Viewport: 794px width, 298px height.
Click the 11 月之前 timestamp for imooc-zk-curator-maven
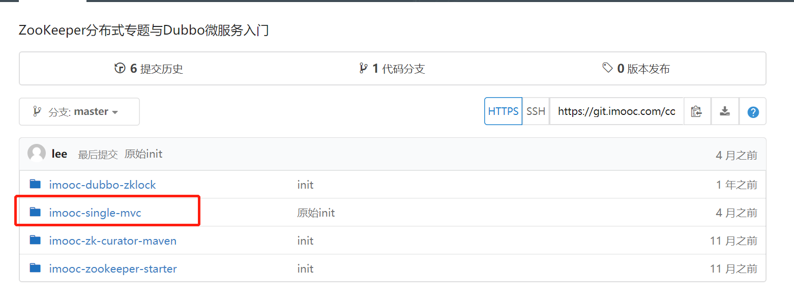click(733, 241)
